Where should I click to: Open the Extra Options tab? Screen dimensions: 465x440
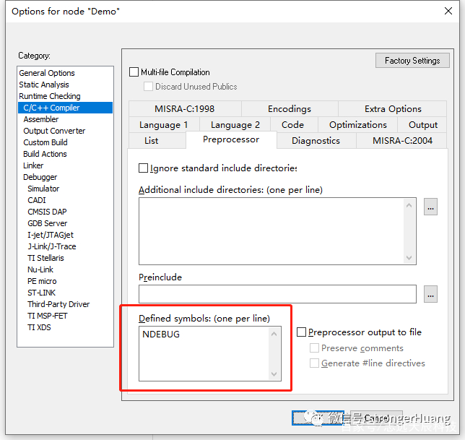click(x=393, y=109)
